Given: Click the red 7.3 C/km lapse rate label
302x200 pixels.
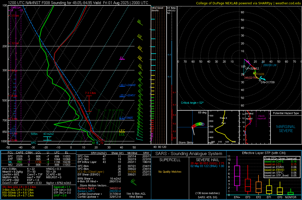Looking at the screenshot, I should point(91,93).
